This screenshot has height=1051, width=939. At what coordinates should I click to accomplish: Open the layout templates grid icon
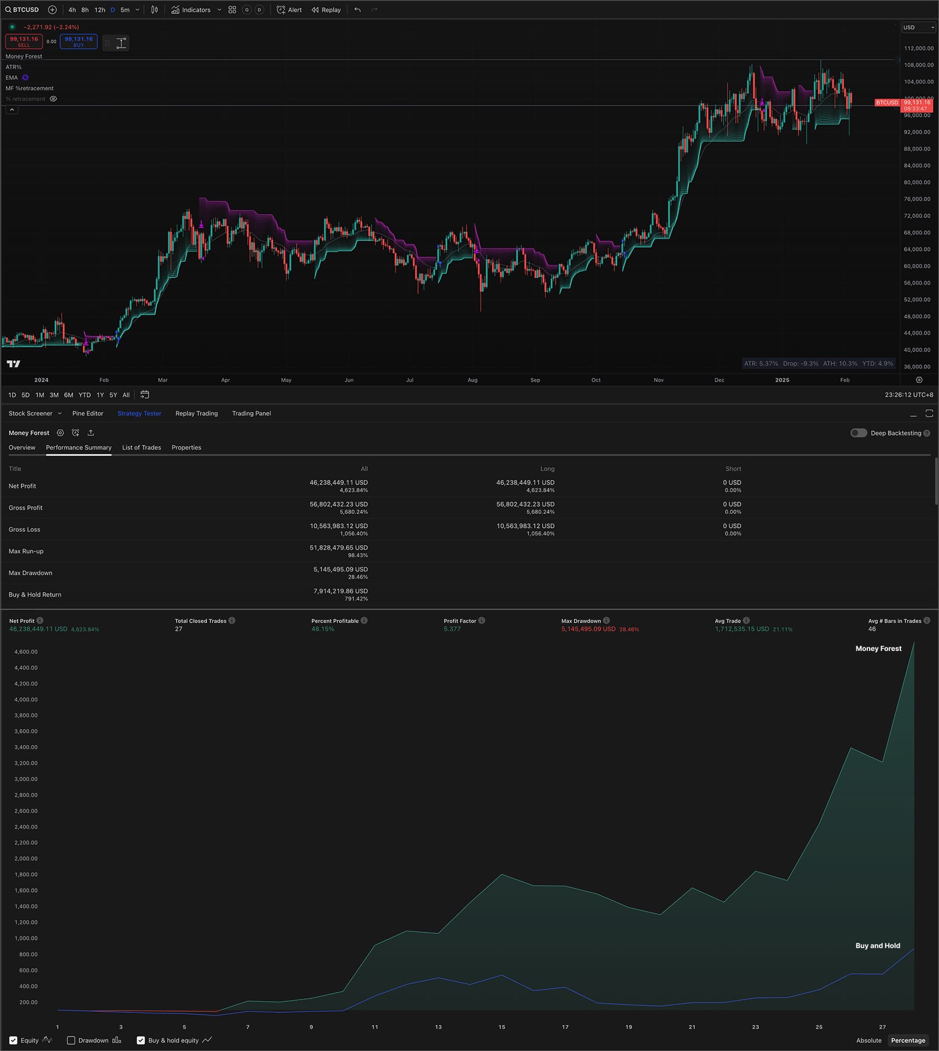(x=232, y=10)
